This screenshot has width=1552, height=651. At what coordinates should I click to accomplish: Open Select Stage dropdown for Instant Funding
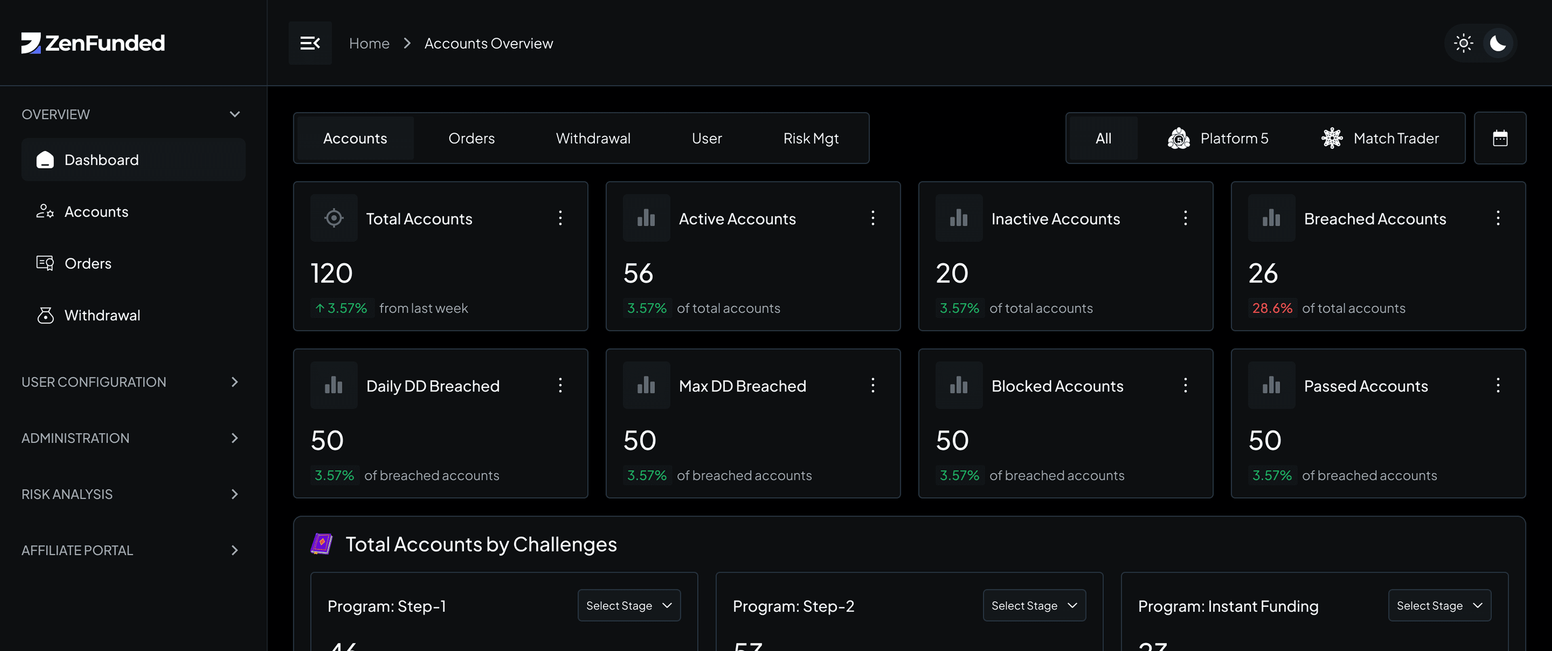[x=1440, y=605]
